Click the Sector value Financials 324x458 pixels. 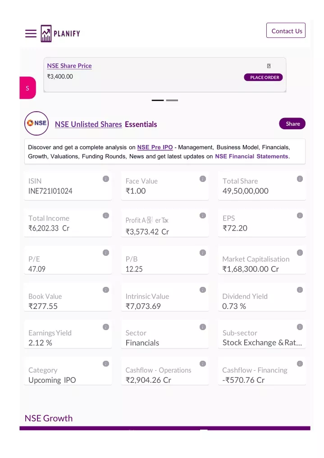[142, 343]
